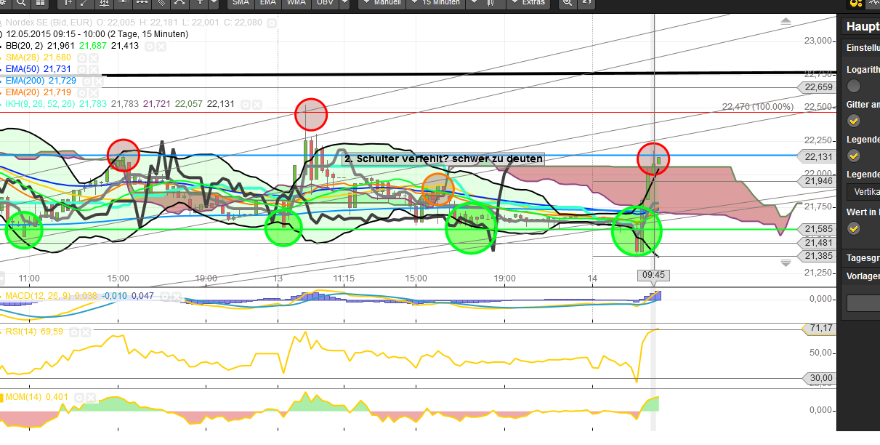Remove the IKH(9, 26, 52, 26) indicator
880x445 pixels.
tap(257, 104)
